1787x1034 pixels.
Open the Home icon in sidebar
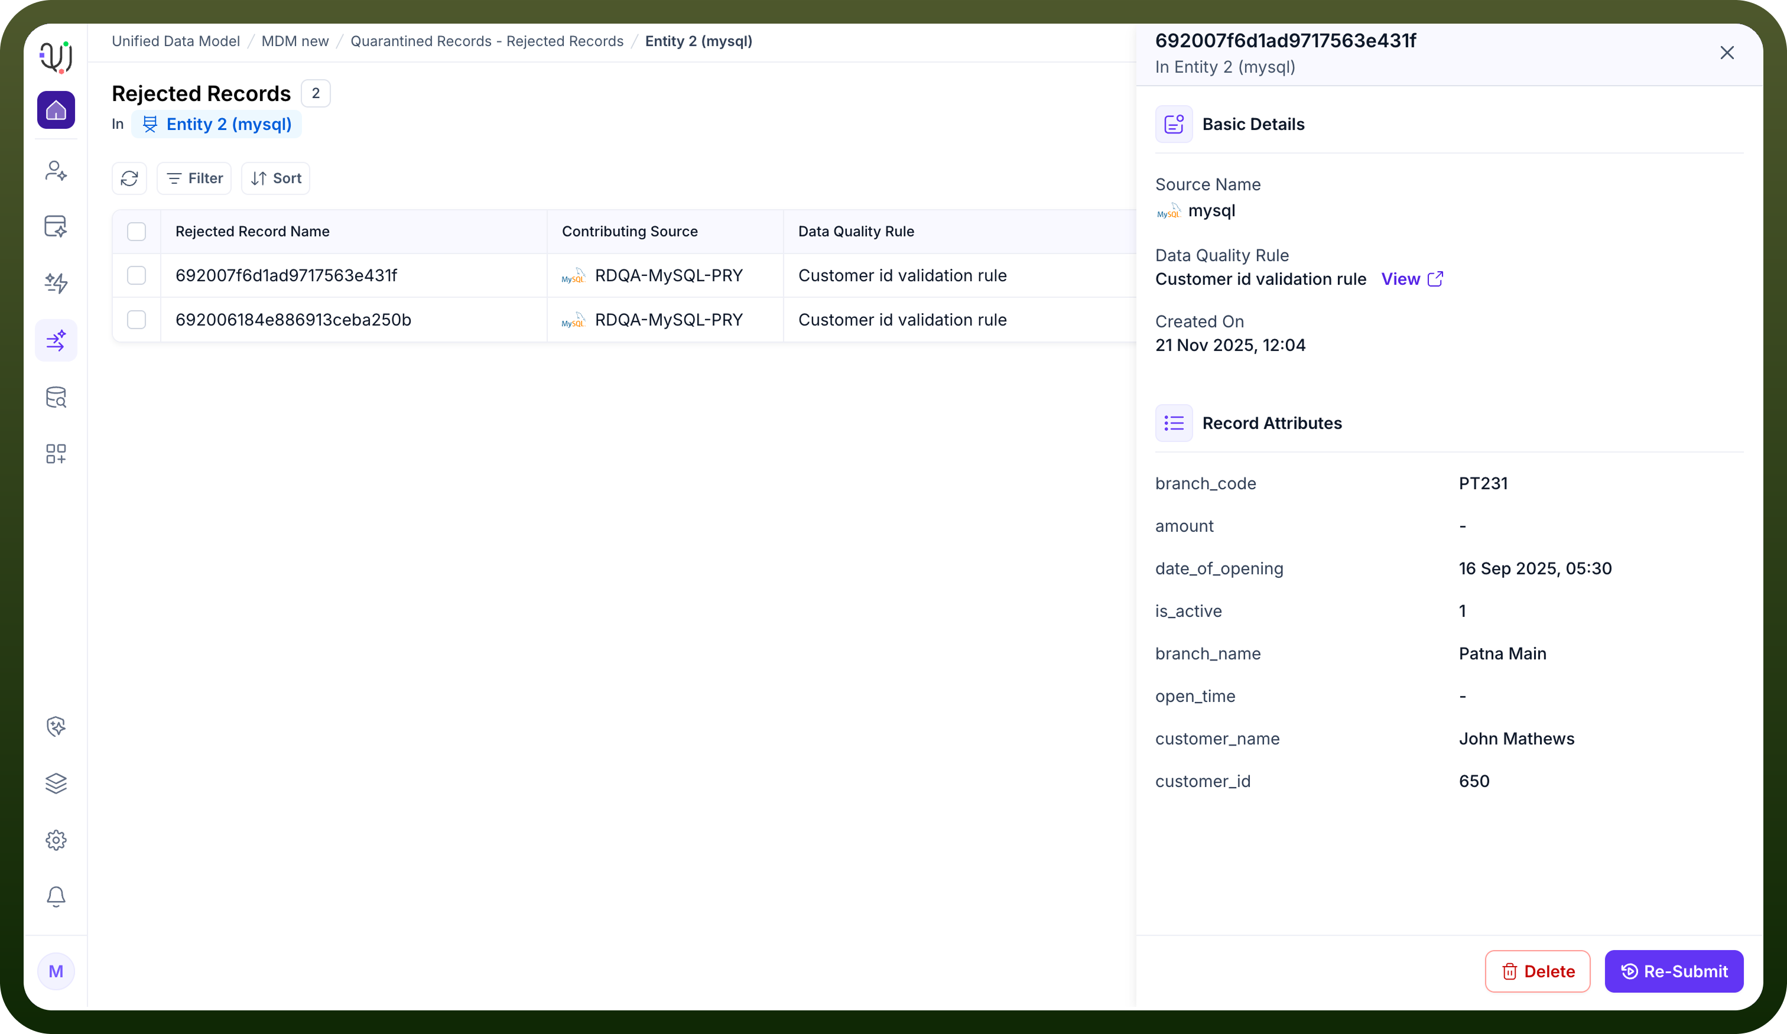coord(56,110)
